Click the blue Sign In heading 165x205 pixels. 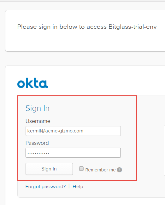(x=38, y=108)
